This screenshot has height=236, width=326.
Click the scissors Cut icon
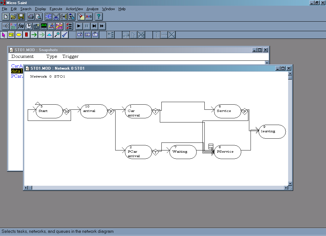click(56, 17)
